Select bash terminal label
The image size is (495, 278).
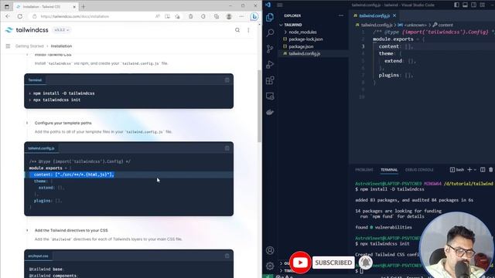(x=457, y=170)
